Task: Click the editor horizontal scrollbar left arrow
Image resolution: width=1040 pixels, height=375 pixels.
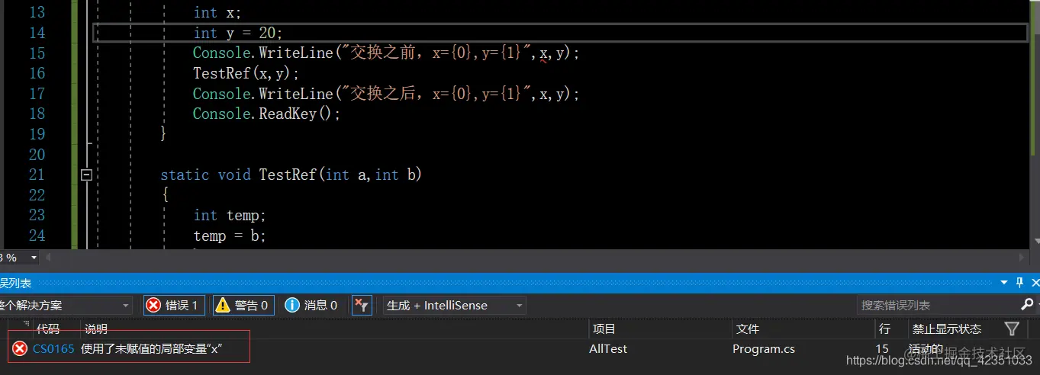Action: pyautogui.click(x=48, y=258)
